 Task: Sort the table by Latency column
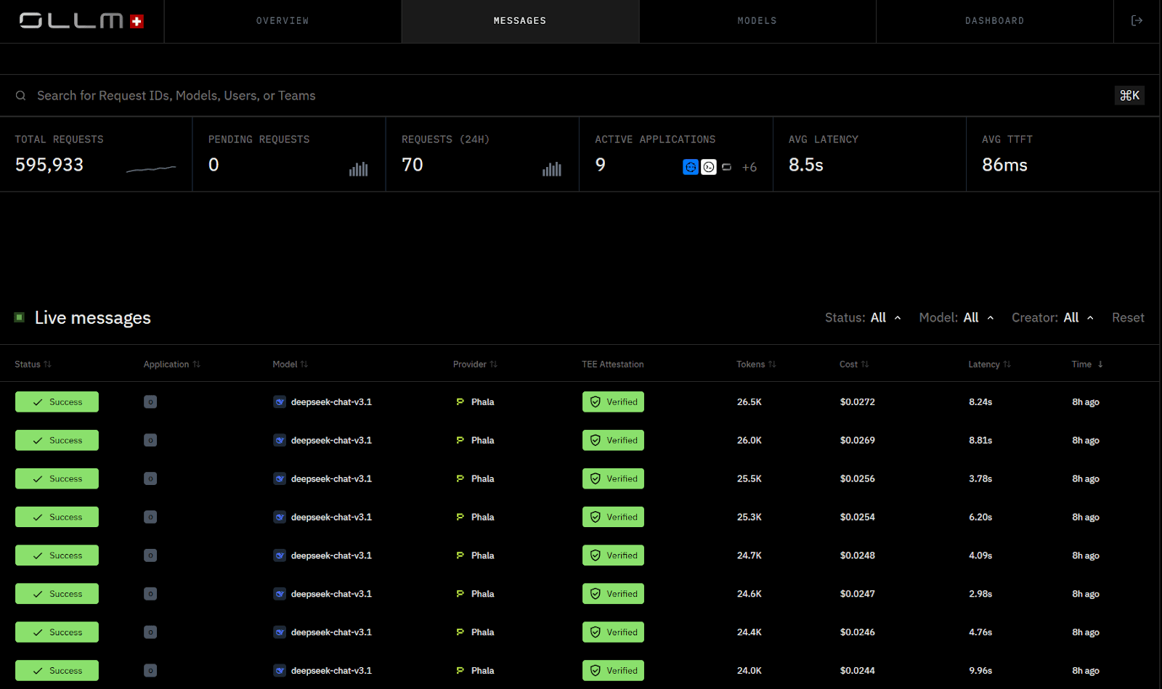click(989, 364)
